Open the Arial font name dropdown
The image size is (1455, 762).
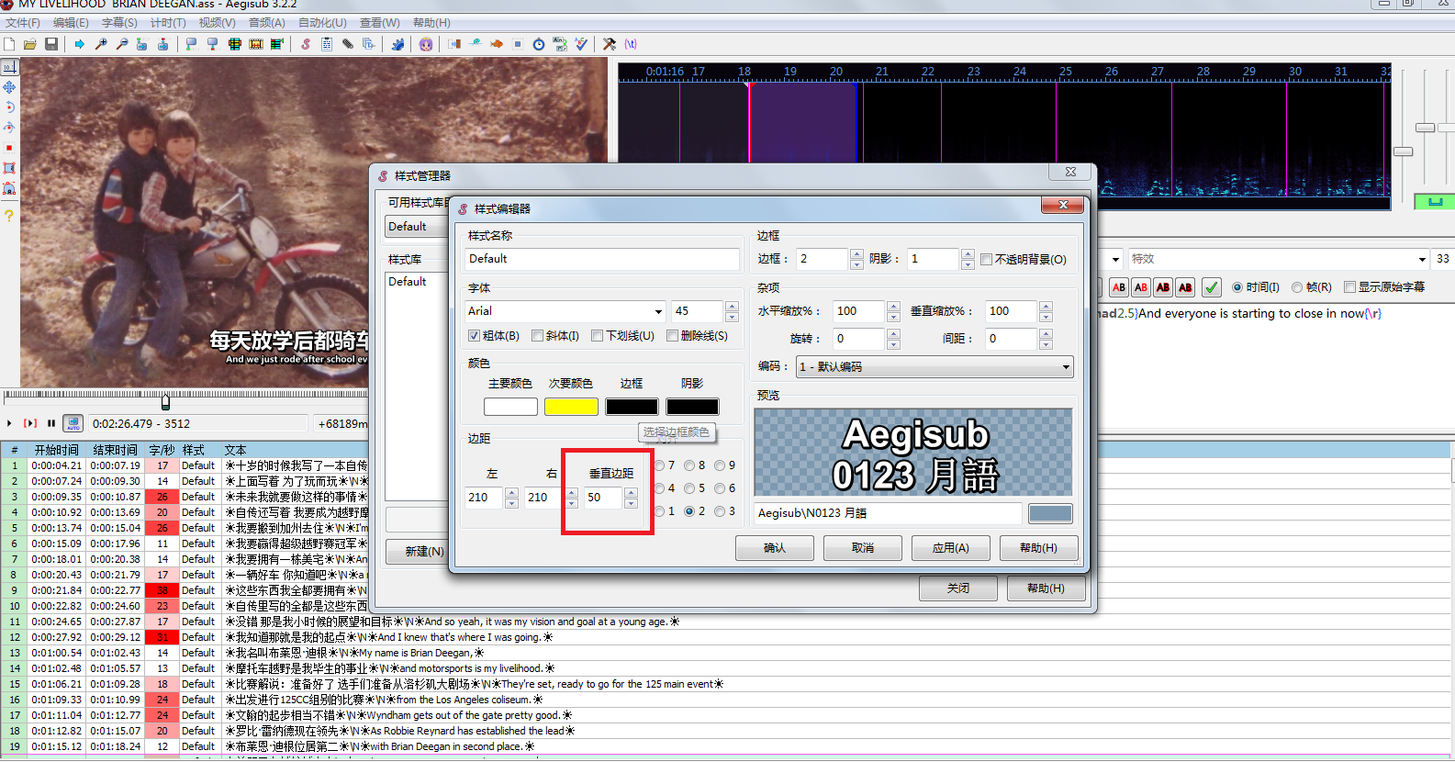pyautogui.click(x=657, y=311)
